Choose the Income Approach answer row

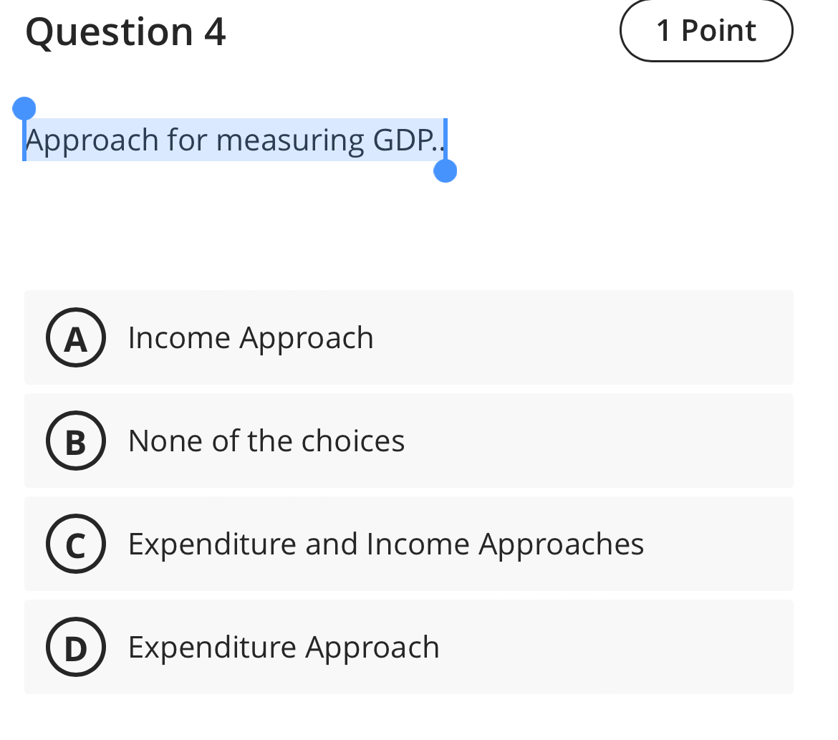click(x=408, y=337)
